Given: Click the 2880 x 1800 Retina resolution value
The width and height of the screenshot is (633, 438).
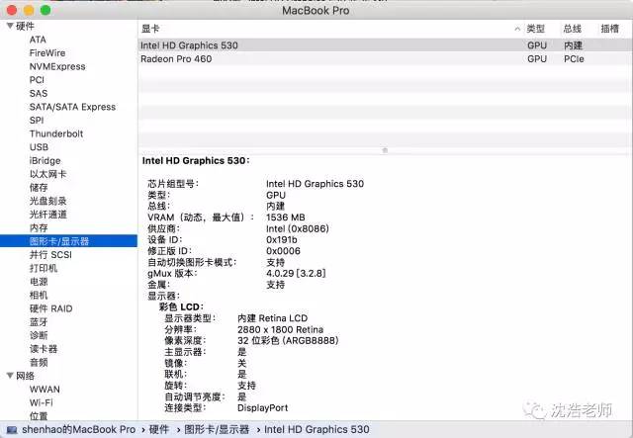Looking at the screenshot, I should tap(281, 329).
